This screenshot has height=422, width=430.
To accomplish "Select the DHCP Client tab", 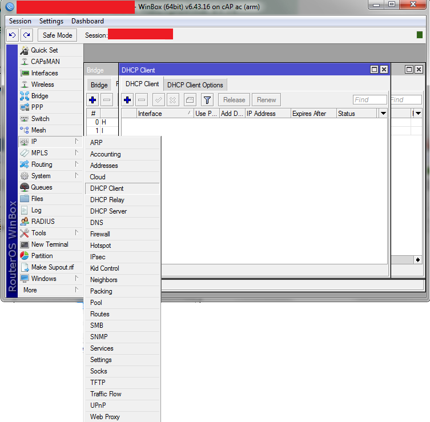I will coord(142,84).
